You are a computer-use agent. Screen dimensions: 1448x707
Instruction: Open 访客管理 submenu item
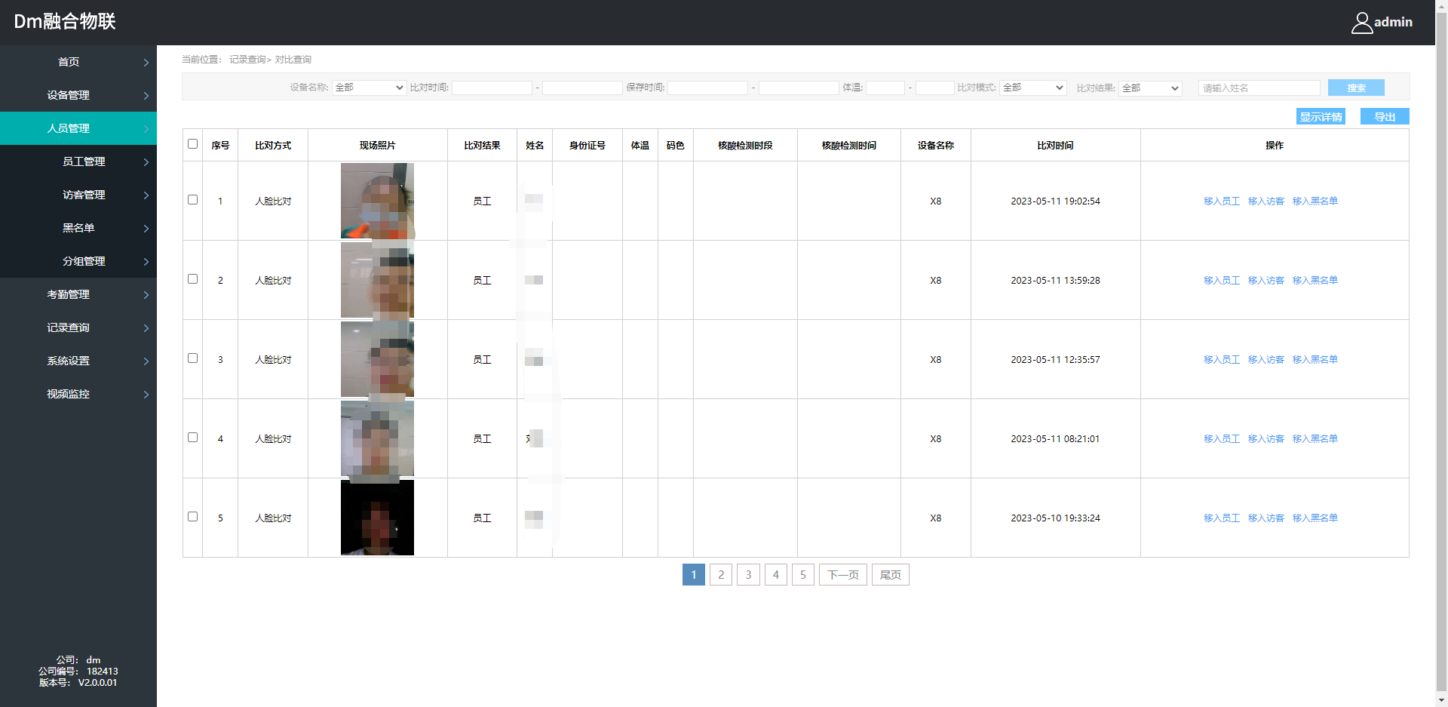tap(84, 195)
